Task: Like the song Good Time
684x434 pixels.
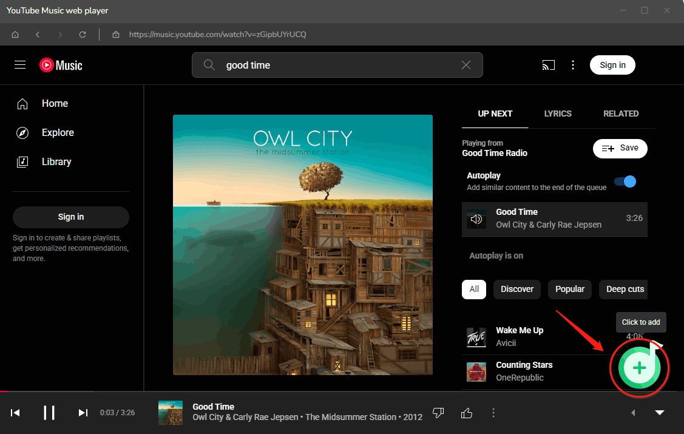Action: point(466,413)
